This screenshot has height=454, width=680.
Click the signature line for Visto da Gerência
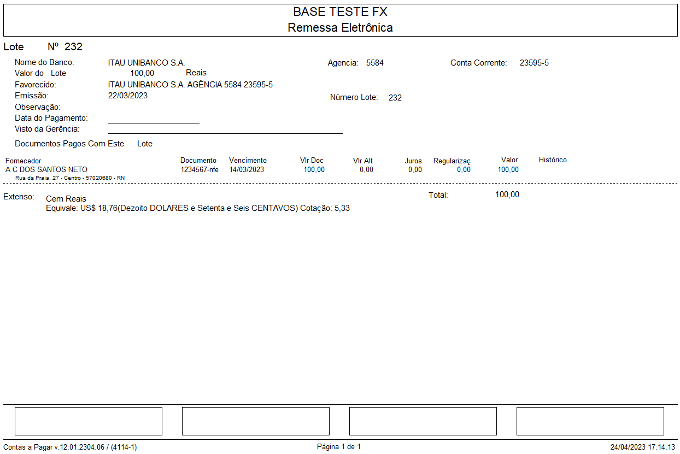point(225,133)
